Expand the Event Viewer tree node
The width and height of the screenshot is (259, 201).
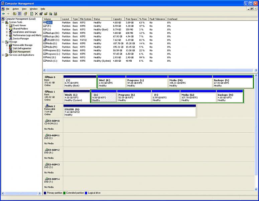click(x=7, y=25)
